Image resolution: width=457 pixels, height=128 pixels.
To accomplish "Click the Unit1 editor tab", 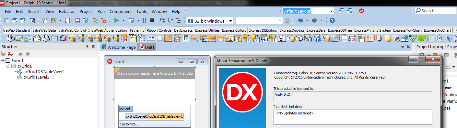I will point(146,47).
